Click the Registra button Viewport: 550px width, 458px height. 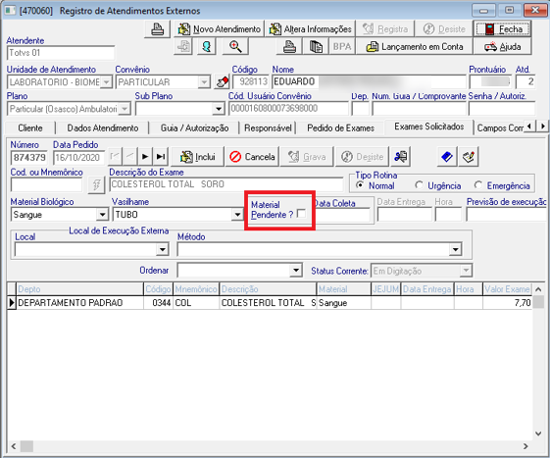tap(385, 28)
